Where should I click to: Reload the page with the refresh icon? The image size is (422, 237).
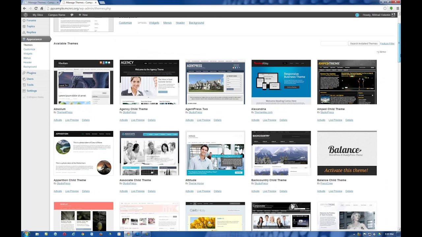click(36, 8)
